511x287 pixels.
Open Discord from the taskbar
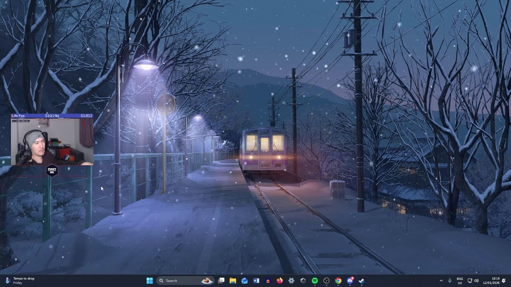tap(350, 281)
